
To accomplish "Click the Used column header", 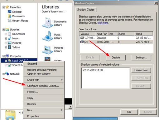I will pos(143,34).
